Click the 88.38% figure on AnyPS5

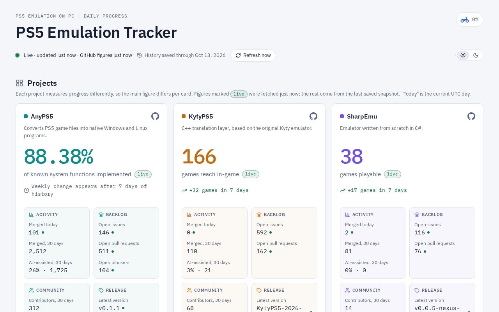click(x=58, y=157)
